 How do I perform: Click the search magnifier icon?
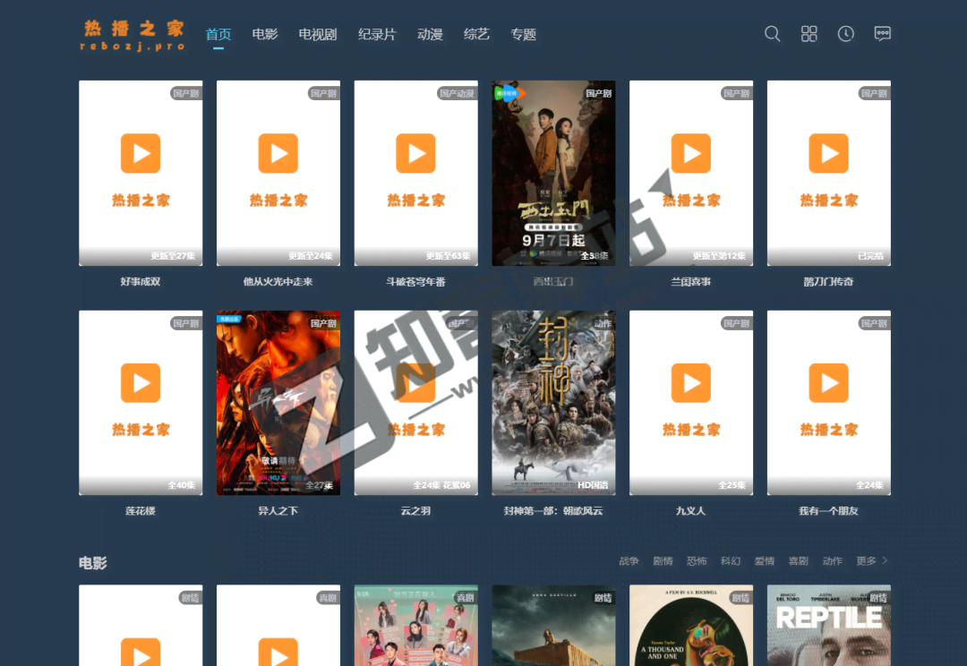tap(772, 34)
